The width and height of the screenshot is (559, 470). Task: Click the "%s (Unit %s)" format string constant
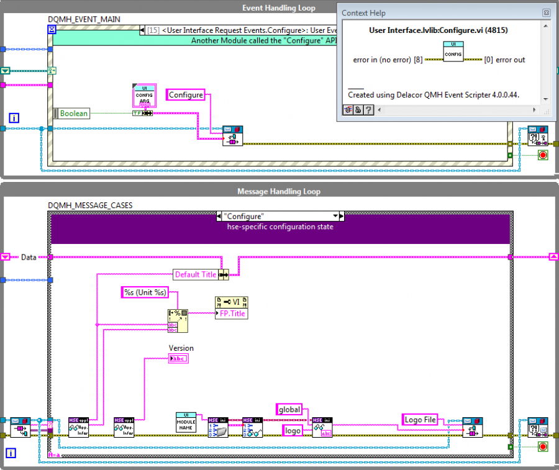[145, 292]
